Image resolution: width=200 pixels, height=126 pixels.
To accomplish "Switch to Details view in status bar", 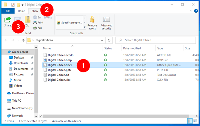I will tap(190, 121).
